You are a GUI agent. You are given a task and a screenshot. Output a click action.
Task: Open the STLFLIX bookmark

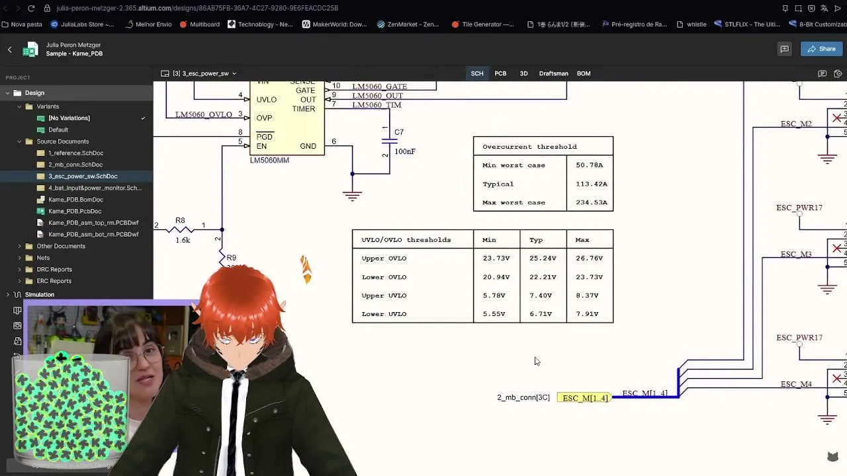click(747, 24)
